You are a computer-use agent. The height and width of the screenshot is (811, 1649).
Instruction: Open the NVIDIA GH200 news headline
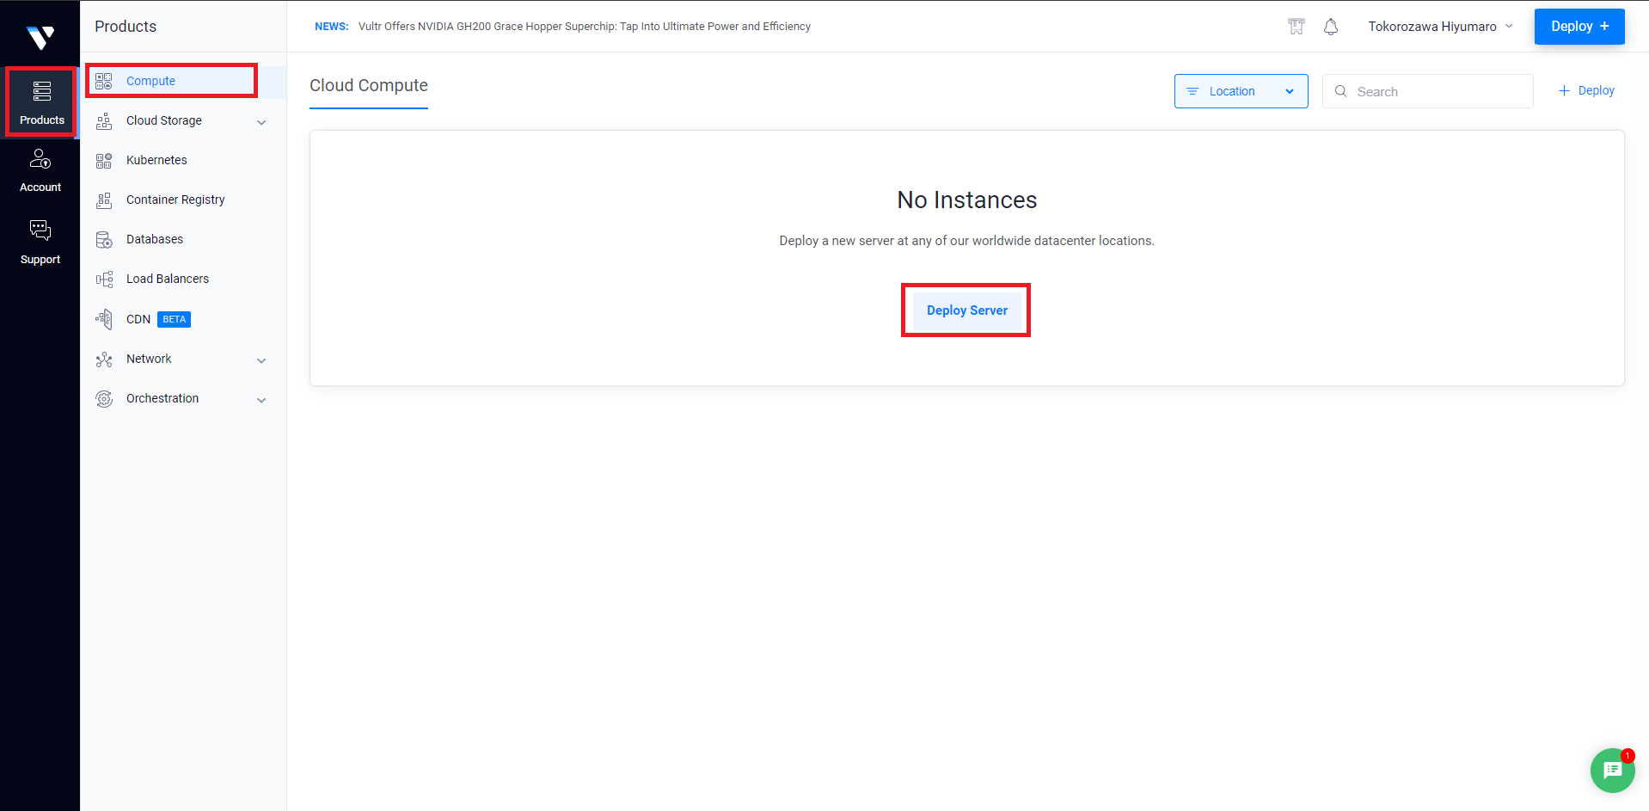coord(585,27)
